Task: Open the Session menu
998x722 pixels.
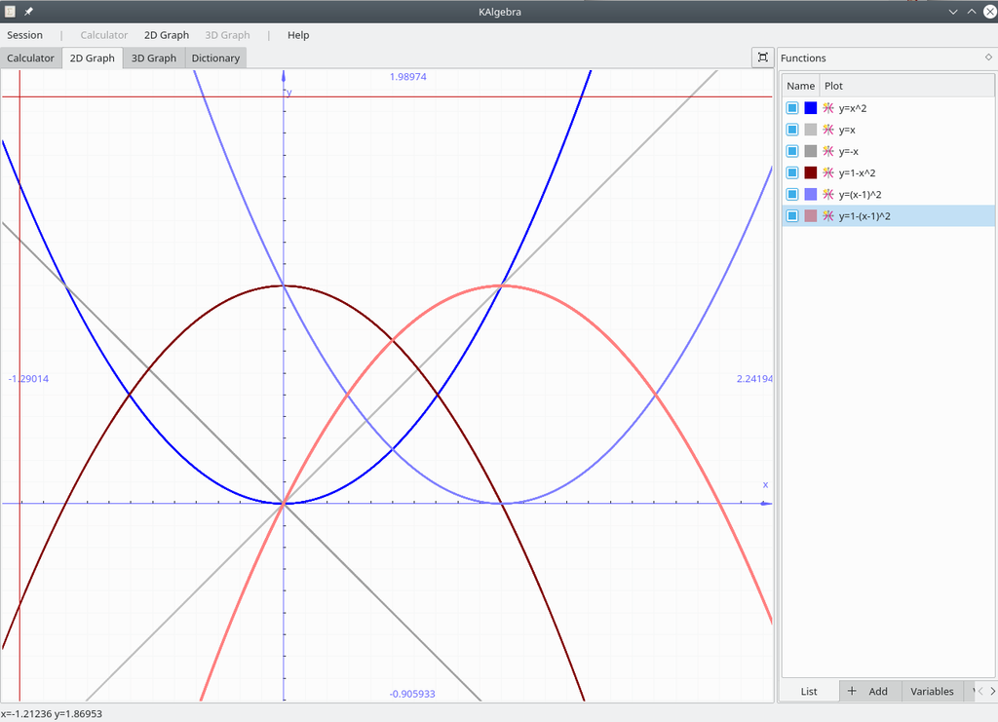Action: coord(24,35)
